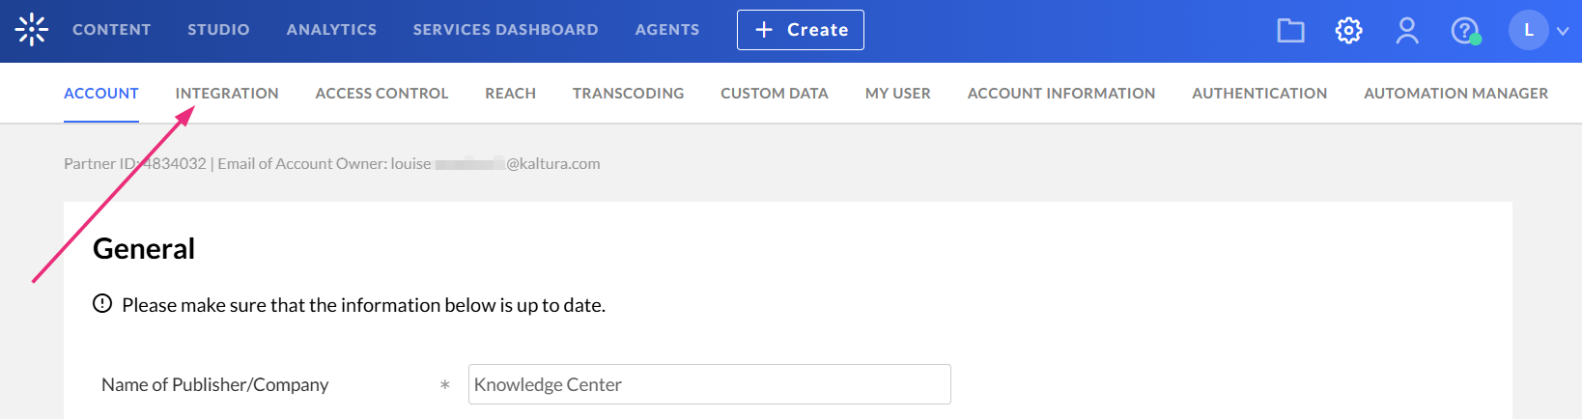Screen dimensions: 1582x419
Task: Click the L user avatar
Action: pyautogui.click(x=1528, y=31)
